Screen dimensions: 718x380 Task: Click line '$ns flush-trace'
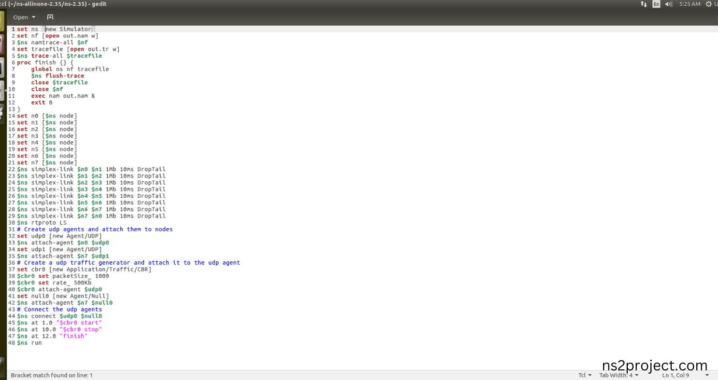57,76
